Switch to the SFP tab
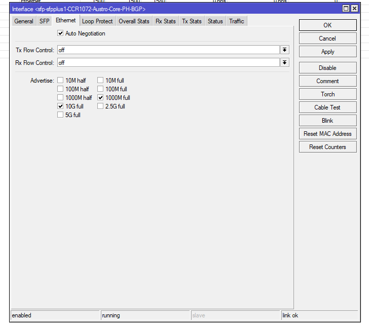 tap(44, 21)
